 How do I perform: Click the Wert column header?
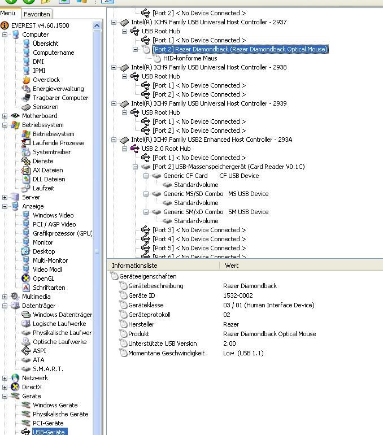301,266
